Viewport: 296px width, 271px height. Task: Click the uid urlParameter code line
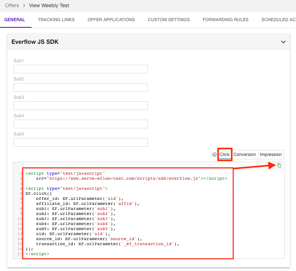click(73, 234)
